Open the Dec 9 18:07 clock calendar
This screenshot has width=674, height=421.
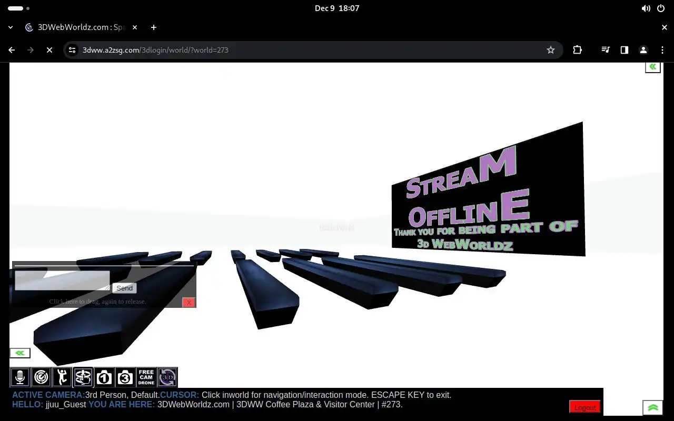pos(337,8)
